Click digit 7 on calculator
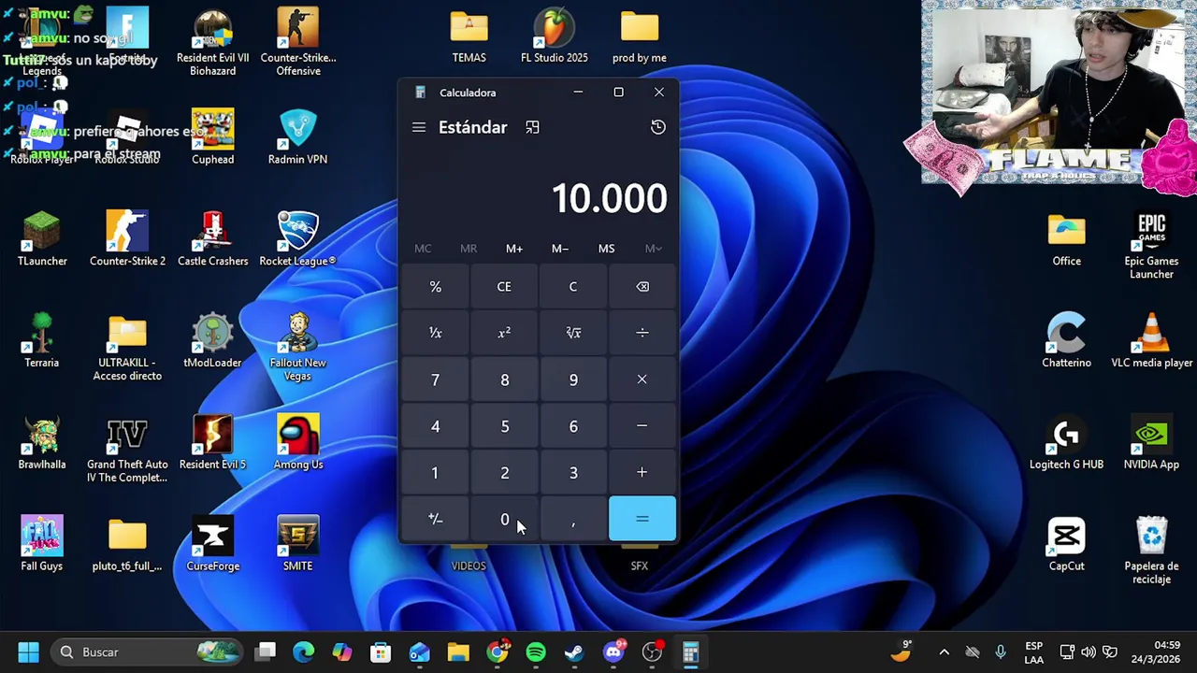1197x673 pixels. (435, 379)
